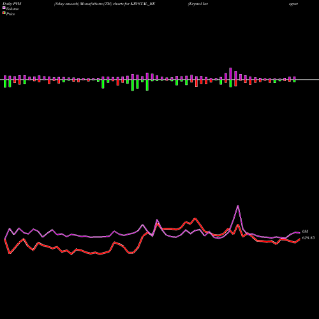
Task: Select the 'Price' legend label
Action: (x=10, y=14)
